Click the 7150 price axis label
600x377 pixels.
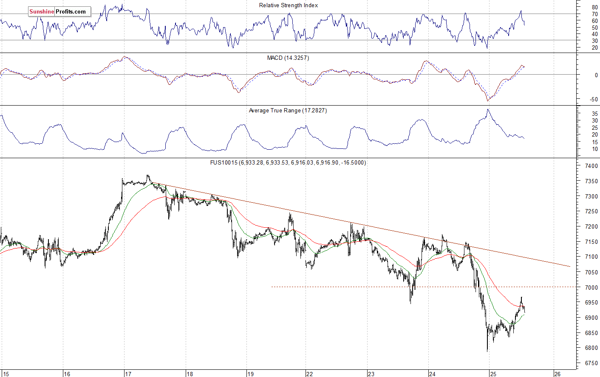592,242
